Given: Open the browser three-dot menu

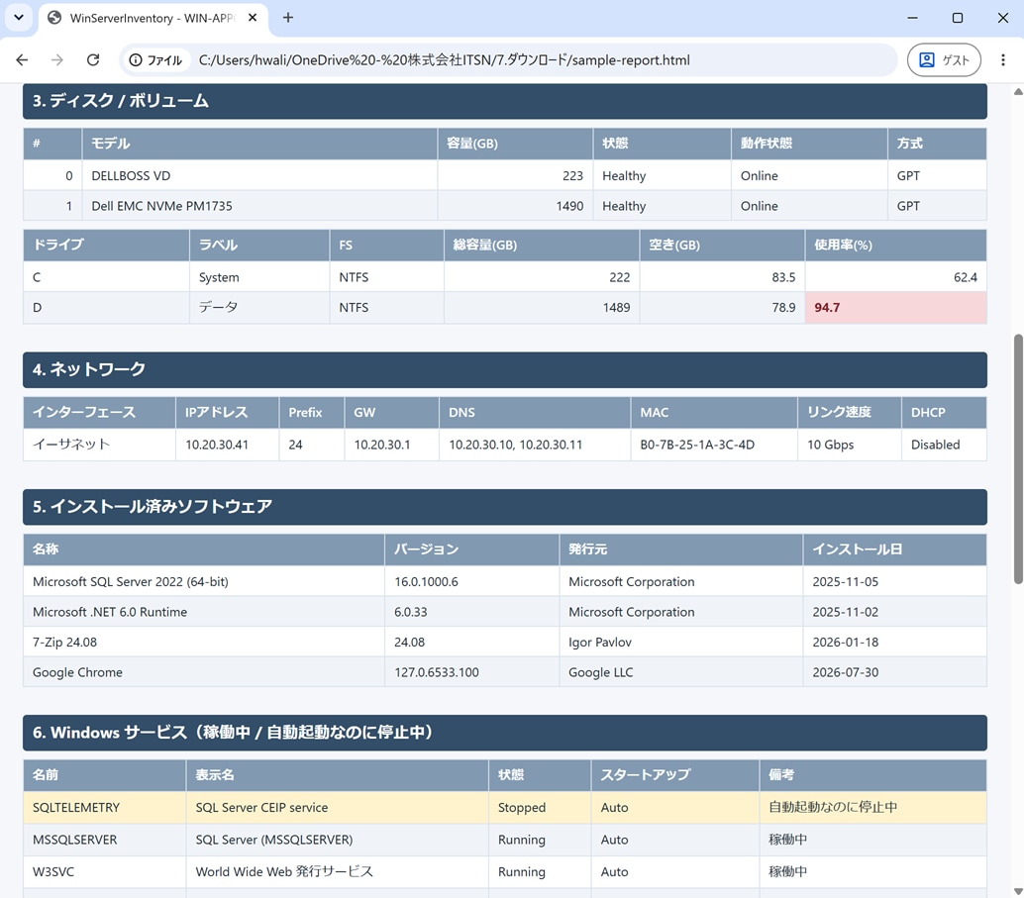Looking at the screenshot, I should (x=1003, y=60).
